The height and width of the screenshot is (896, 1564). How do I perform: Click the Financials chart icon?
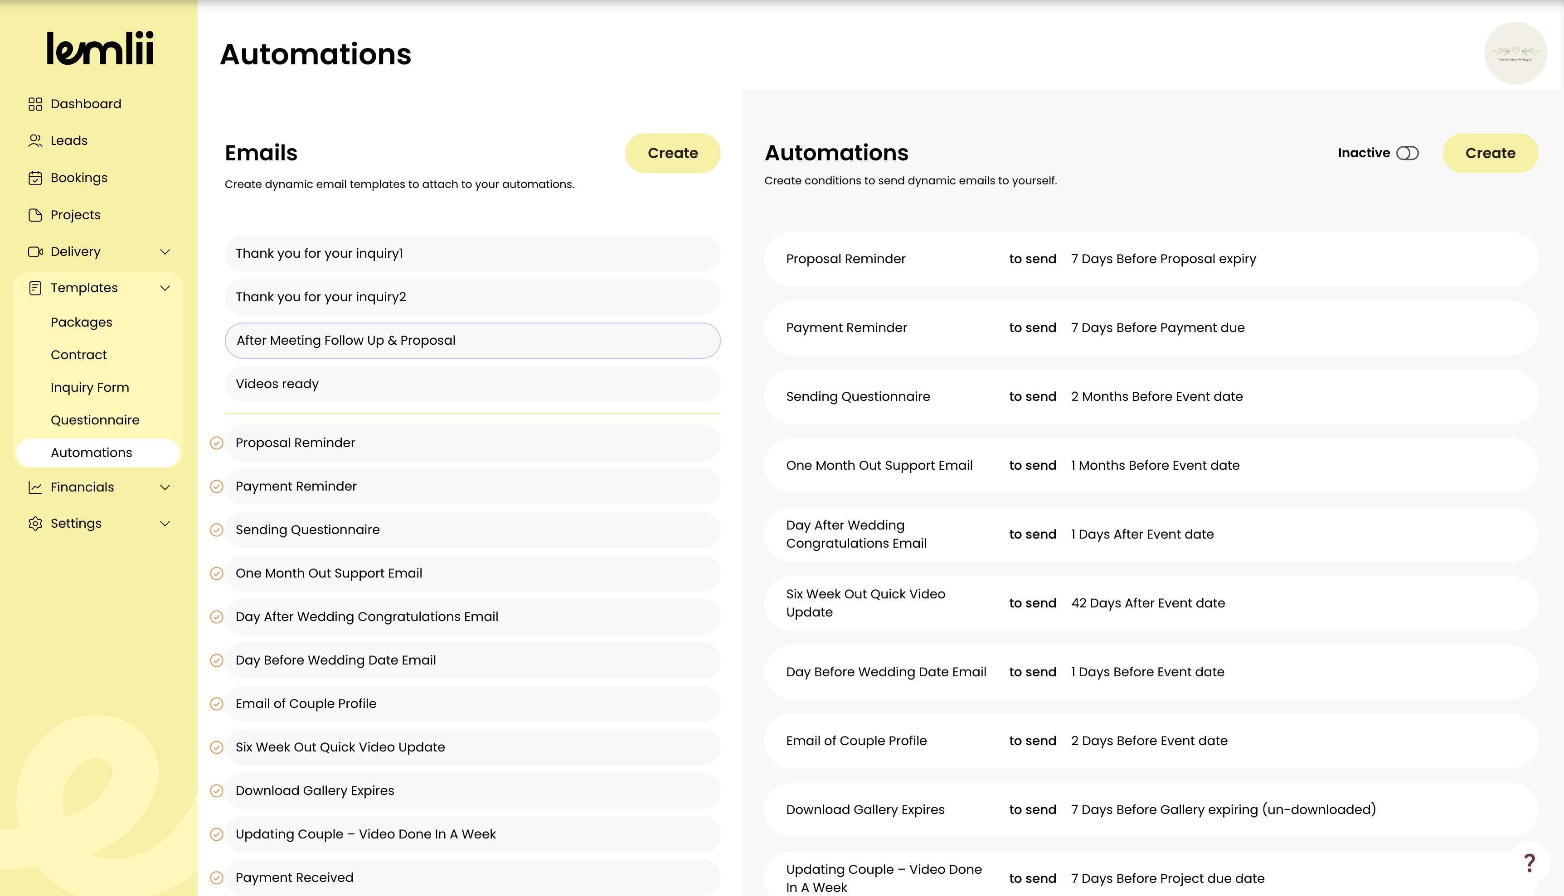pyautogui.click(x=35, y=487)
